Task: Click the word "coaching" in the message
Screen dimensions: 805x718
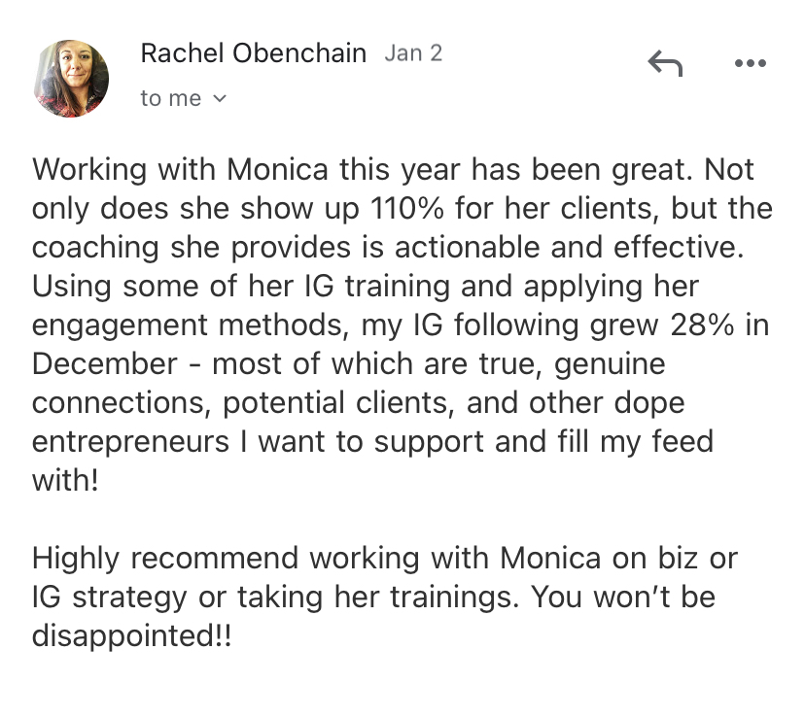Action: coord(95,249)
